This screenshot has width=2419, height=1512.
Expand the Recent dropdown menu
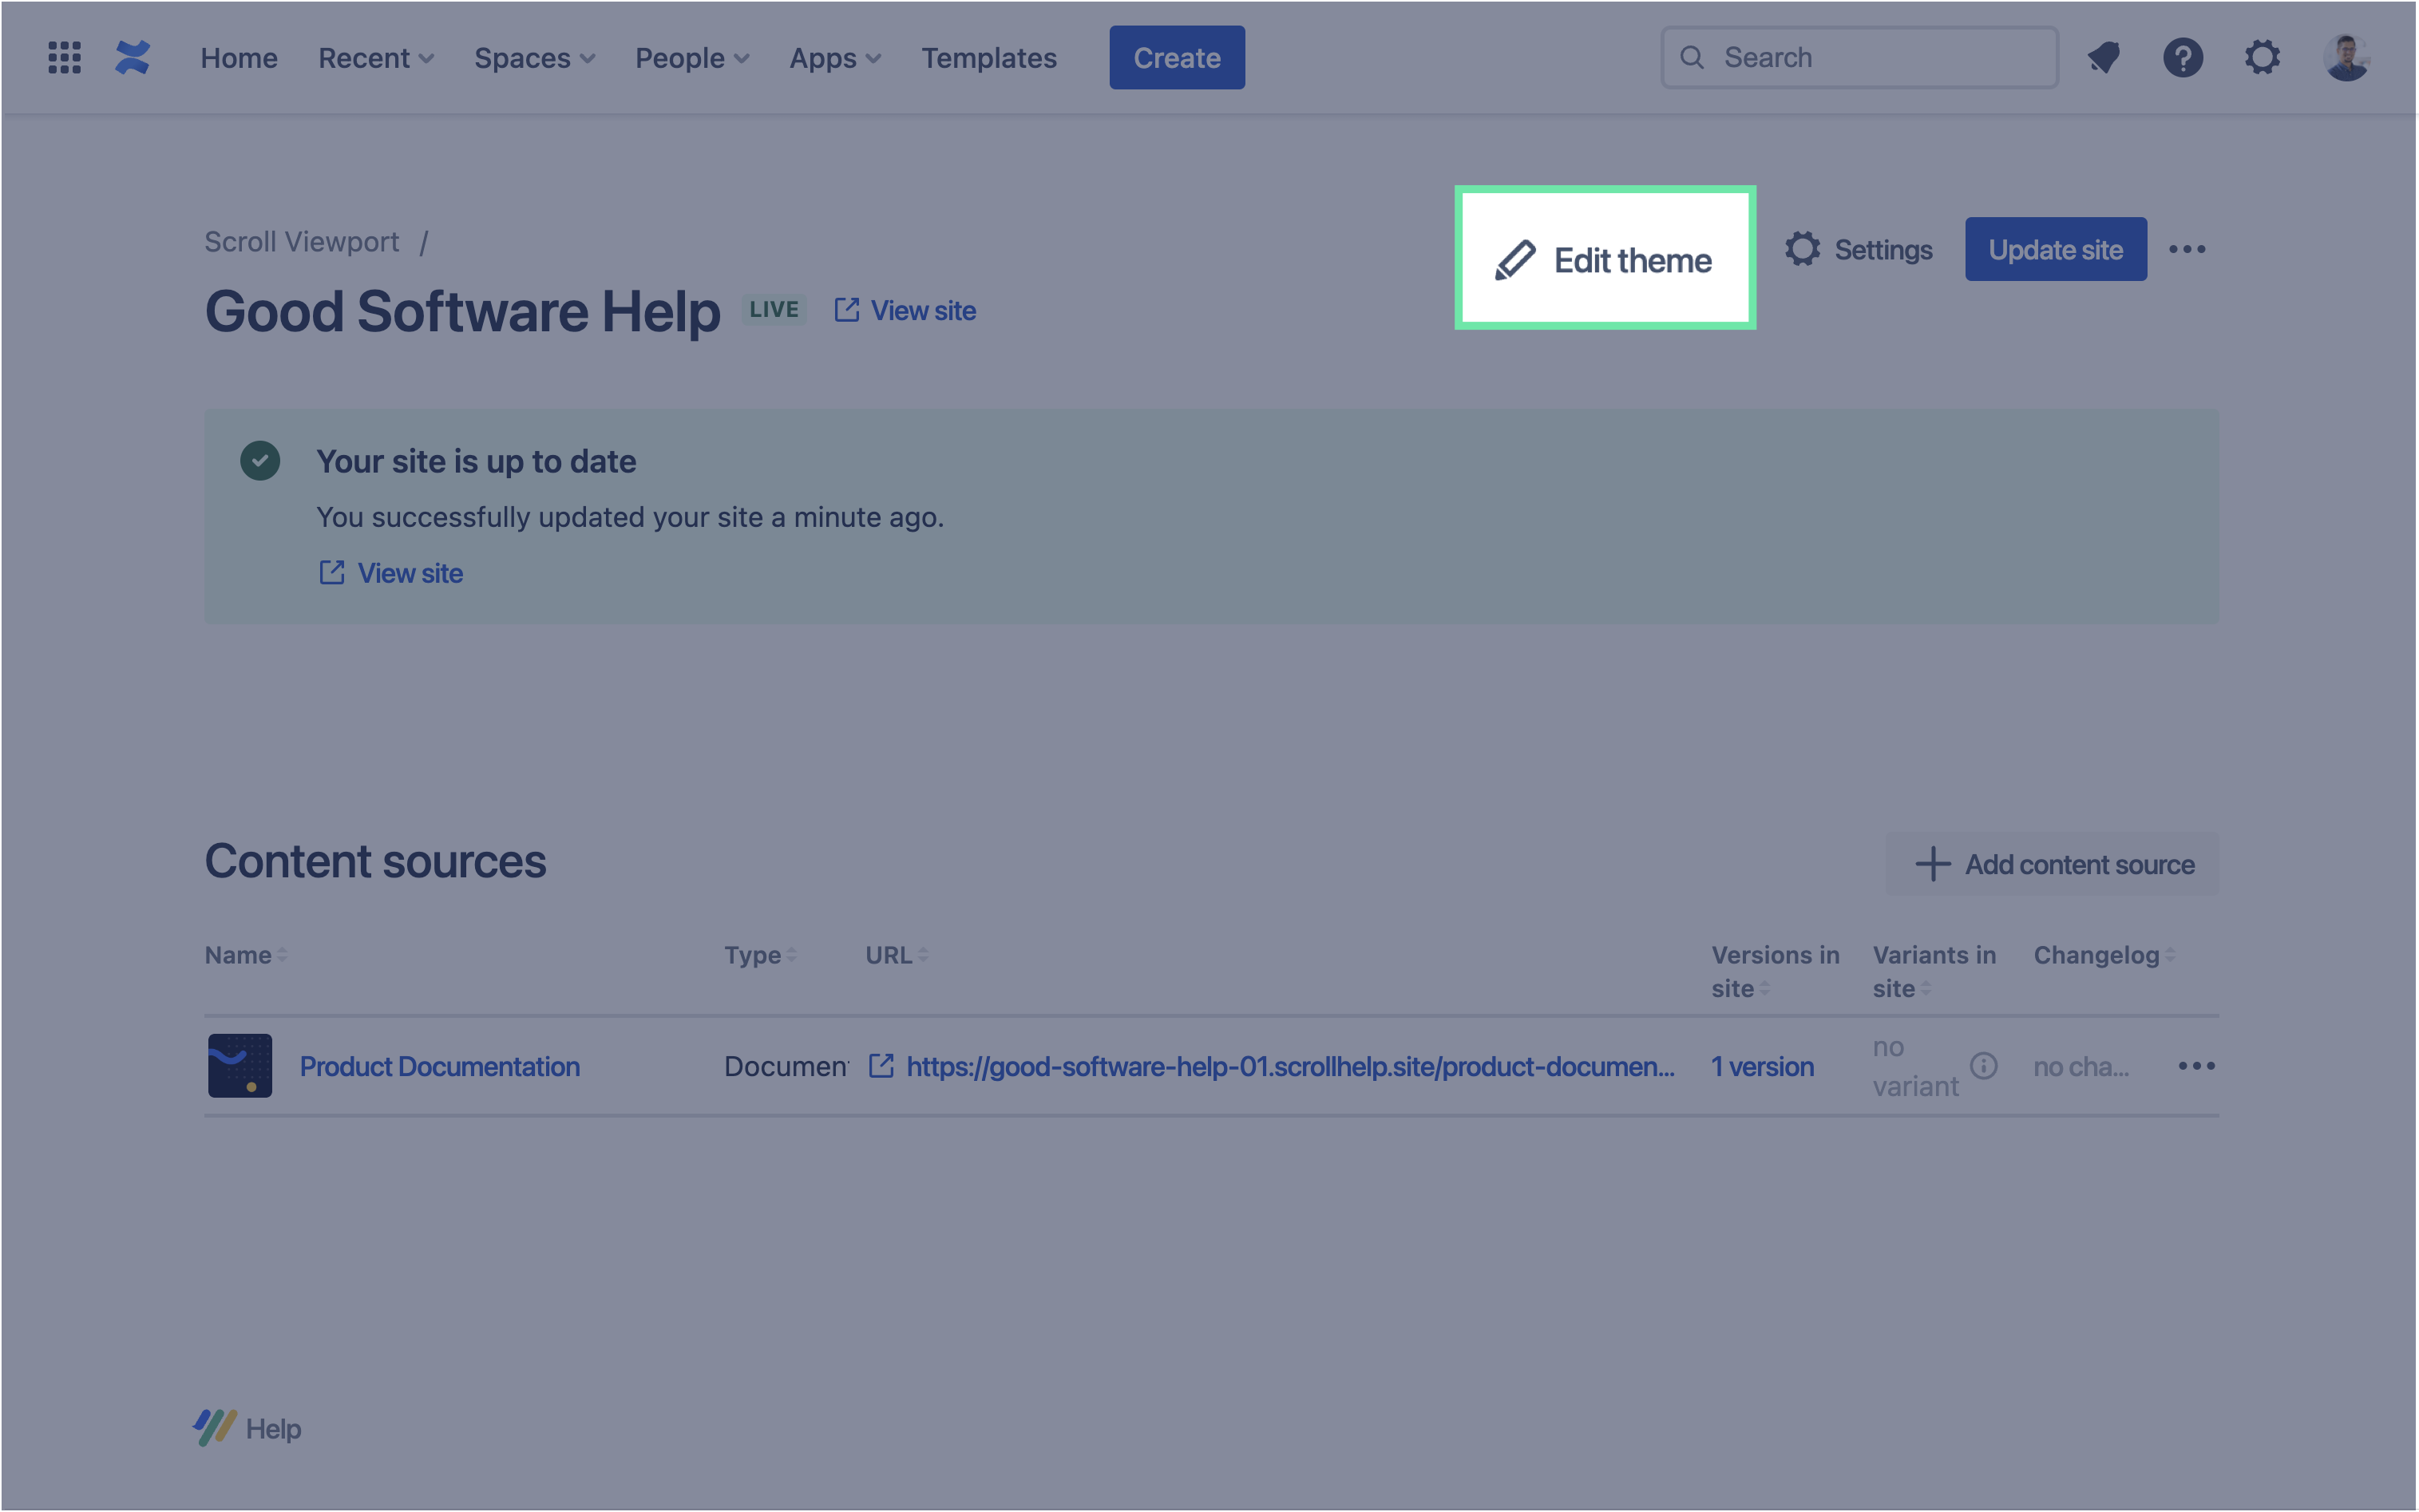[376, 58]
